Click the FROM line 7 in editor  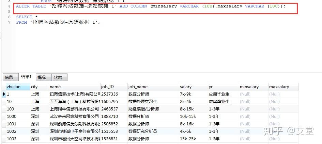tap(58, 22)
